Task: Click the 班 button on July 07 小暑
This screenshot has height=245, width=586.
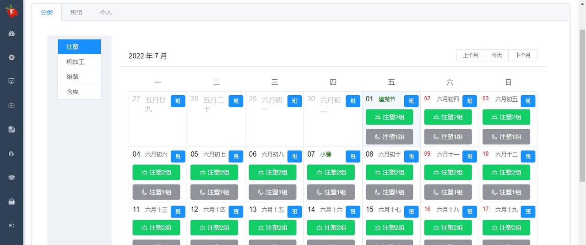Action: 353,156
